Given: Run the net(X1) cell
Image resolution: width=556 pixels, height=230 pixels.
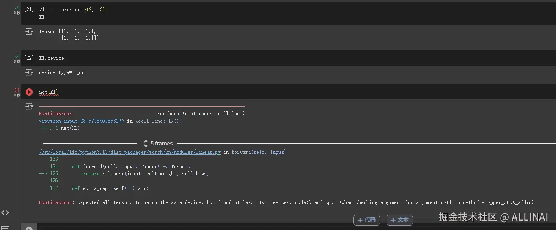Looking at the screenshot, I should pyautogui.click(x=29, y=92).
